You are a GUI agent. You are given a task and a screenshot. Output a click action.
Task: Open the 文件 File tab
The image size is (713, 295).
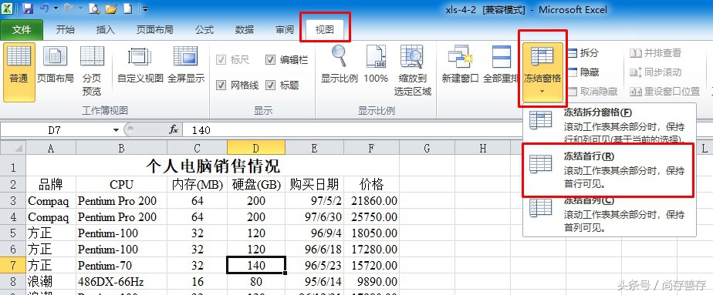pyautogui.click(x=22, y=30)
